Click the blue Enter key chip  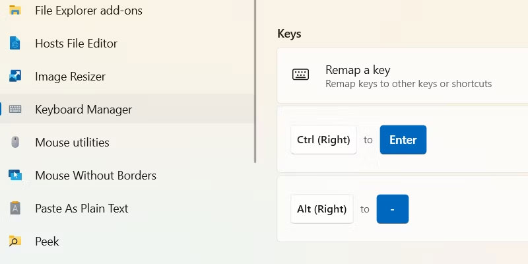point(403,140)
